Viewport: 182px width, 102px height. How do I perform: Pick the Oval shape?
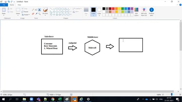[x=57, y=9]
